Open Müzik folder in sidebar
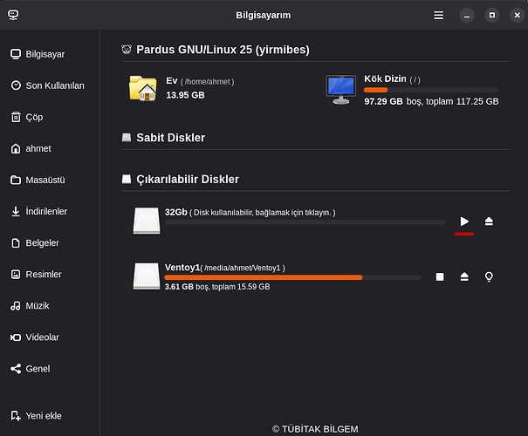528x436 pixels. tap(38, 306)
